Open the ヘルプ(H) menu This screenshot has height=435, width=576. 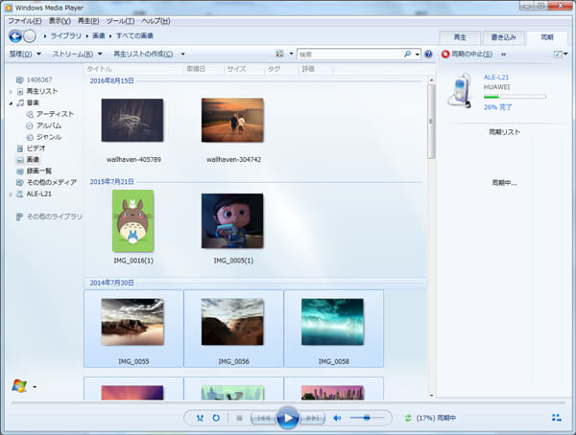[x=156, y=21]
